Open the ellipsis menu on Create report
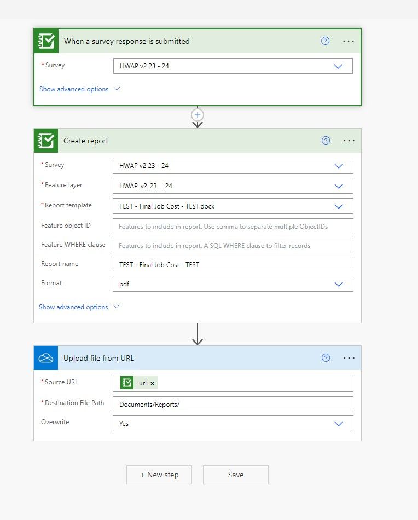This screenshot has width=418, height=520. [x=349, y=141]
